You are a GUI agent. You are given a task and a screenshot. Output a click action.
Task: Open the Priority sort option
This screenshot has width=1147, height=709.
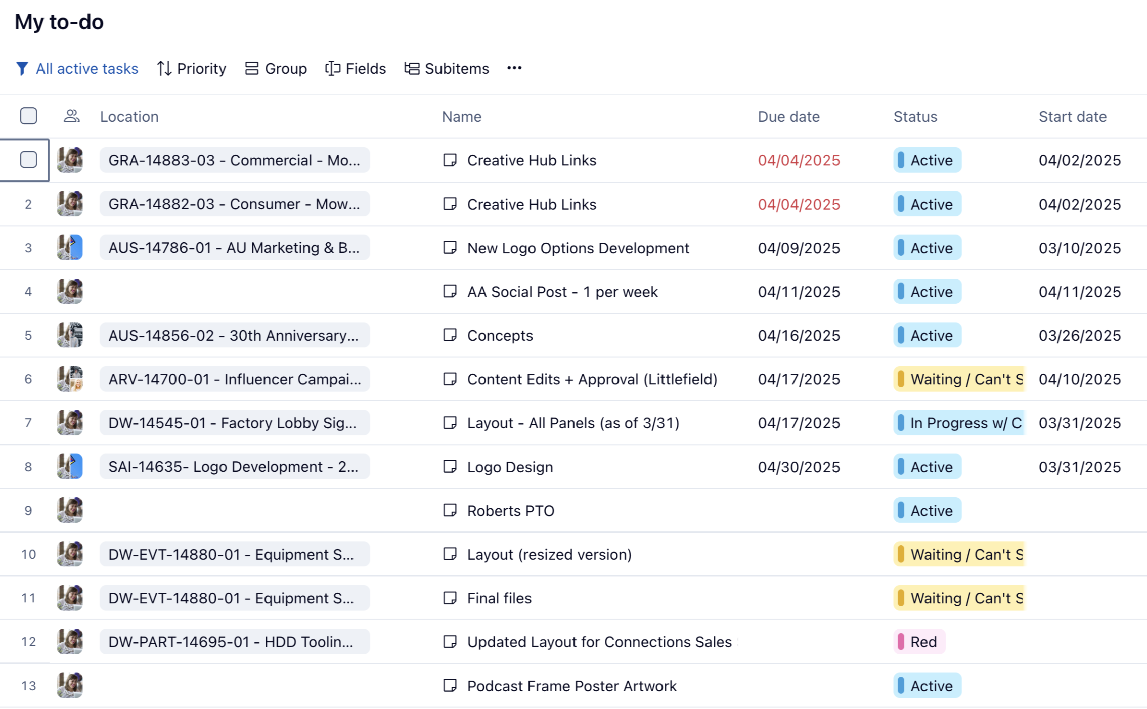click(191, 68)
